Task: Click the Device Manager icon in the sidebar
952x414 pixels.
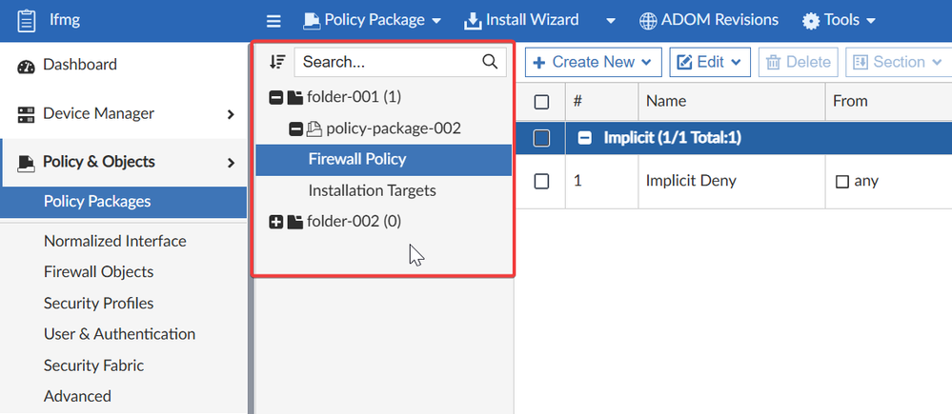Action: [26, 114]
